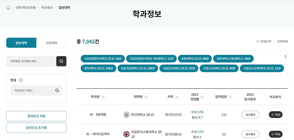Click the 학과관련 키워드 search magnifier icon
294x140 pixels.
[x=57, y=91]
